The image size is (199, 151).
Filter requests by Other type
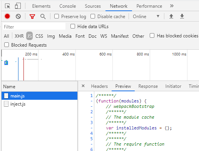[138, 36]
